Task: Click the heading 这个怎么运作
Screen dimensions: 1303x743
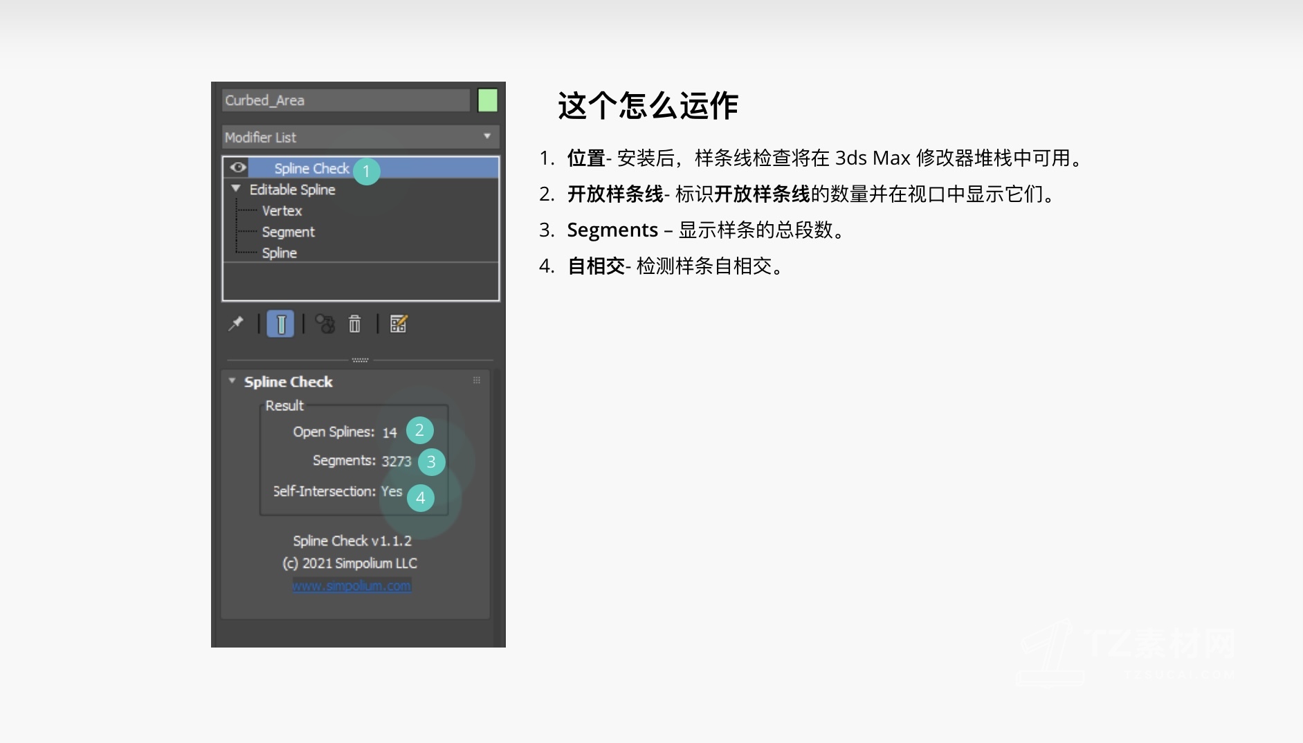Action: [x=648, y=106]
